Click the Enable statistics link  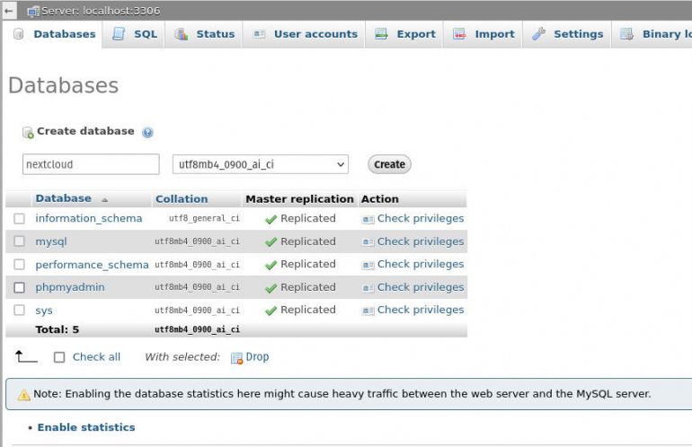(86, 427)
